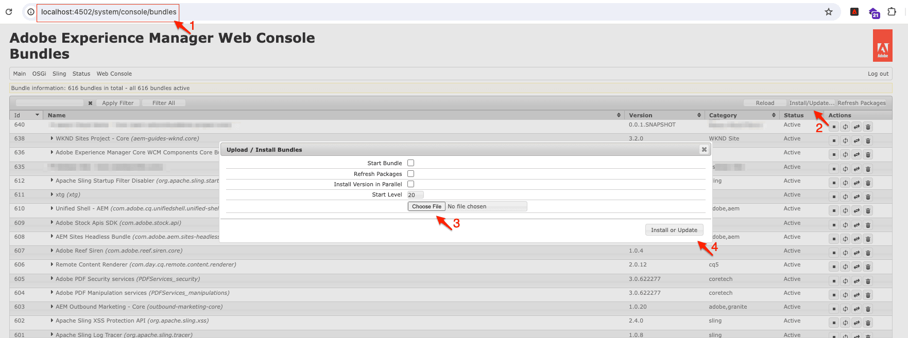The width and height of the screenshot is (908, 338).
Task: Open the Main menu
Action: click(x=20, y=74)
